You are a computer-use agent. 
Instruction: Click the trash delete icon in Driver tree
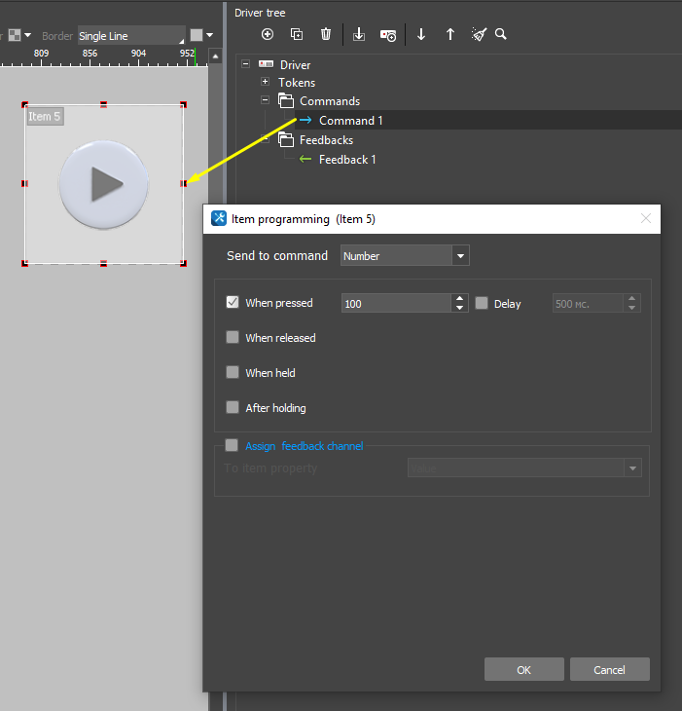(326, 34)
